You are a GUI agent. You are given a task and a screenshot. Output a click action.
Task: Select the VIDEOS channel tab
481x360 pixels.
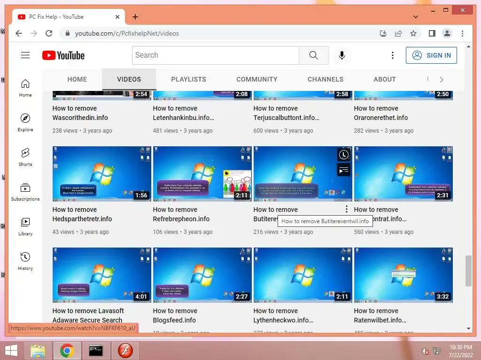point(129,79)
